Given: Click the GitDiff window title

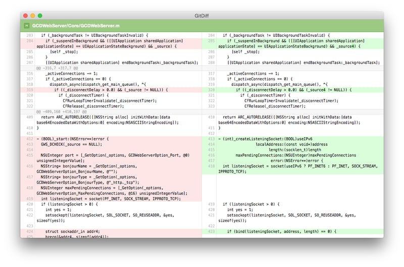Looking at the screenshot, I should click(x=202, y=16).
